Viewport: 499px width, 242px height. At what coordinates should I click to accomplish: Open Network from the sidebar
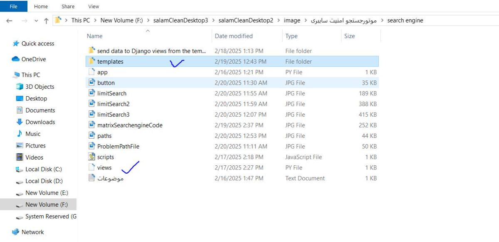tap(32, 232)
